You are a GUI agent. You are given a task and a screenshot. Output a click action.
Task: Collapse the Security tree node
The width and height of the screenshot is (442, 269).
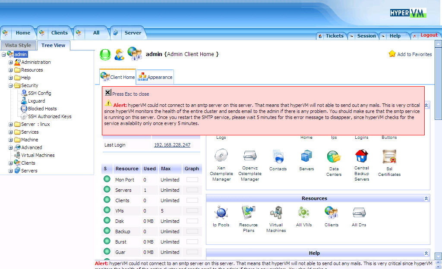click(x=11, y=86)
